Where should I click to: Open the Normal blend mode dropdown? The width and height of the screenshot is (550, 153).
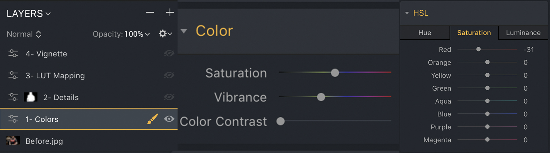24,34
